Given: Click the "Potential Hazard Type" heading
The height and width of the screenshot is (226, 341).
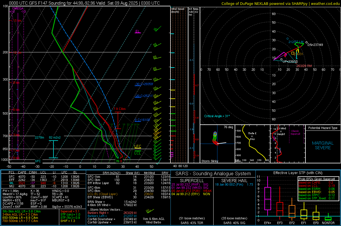Looking at the screenshot, I should pyautogui.click(x=323, y=128).
